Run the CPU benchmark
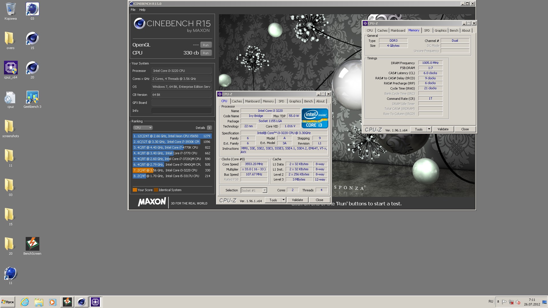 (x=206, y=53)
